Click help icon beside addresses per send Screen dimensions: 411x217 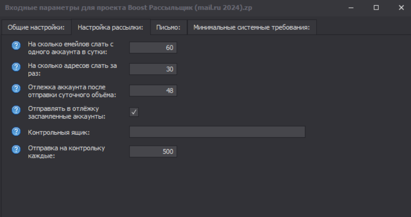pyautogui.click(x=16, y=67)
